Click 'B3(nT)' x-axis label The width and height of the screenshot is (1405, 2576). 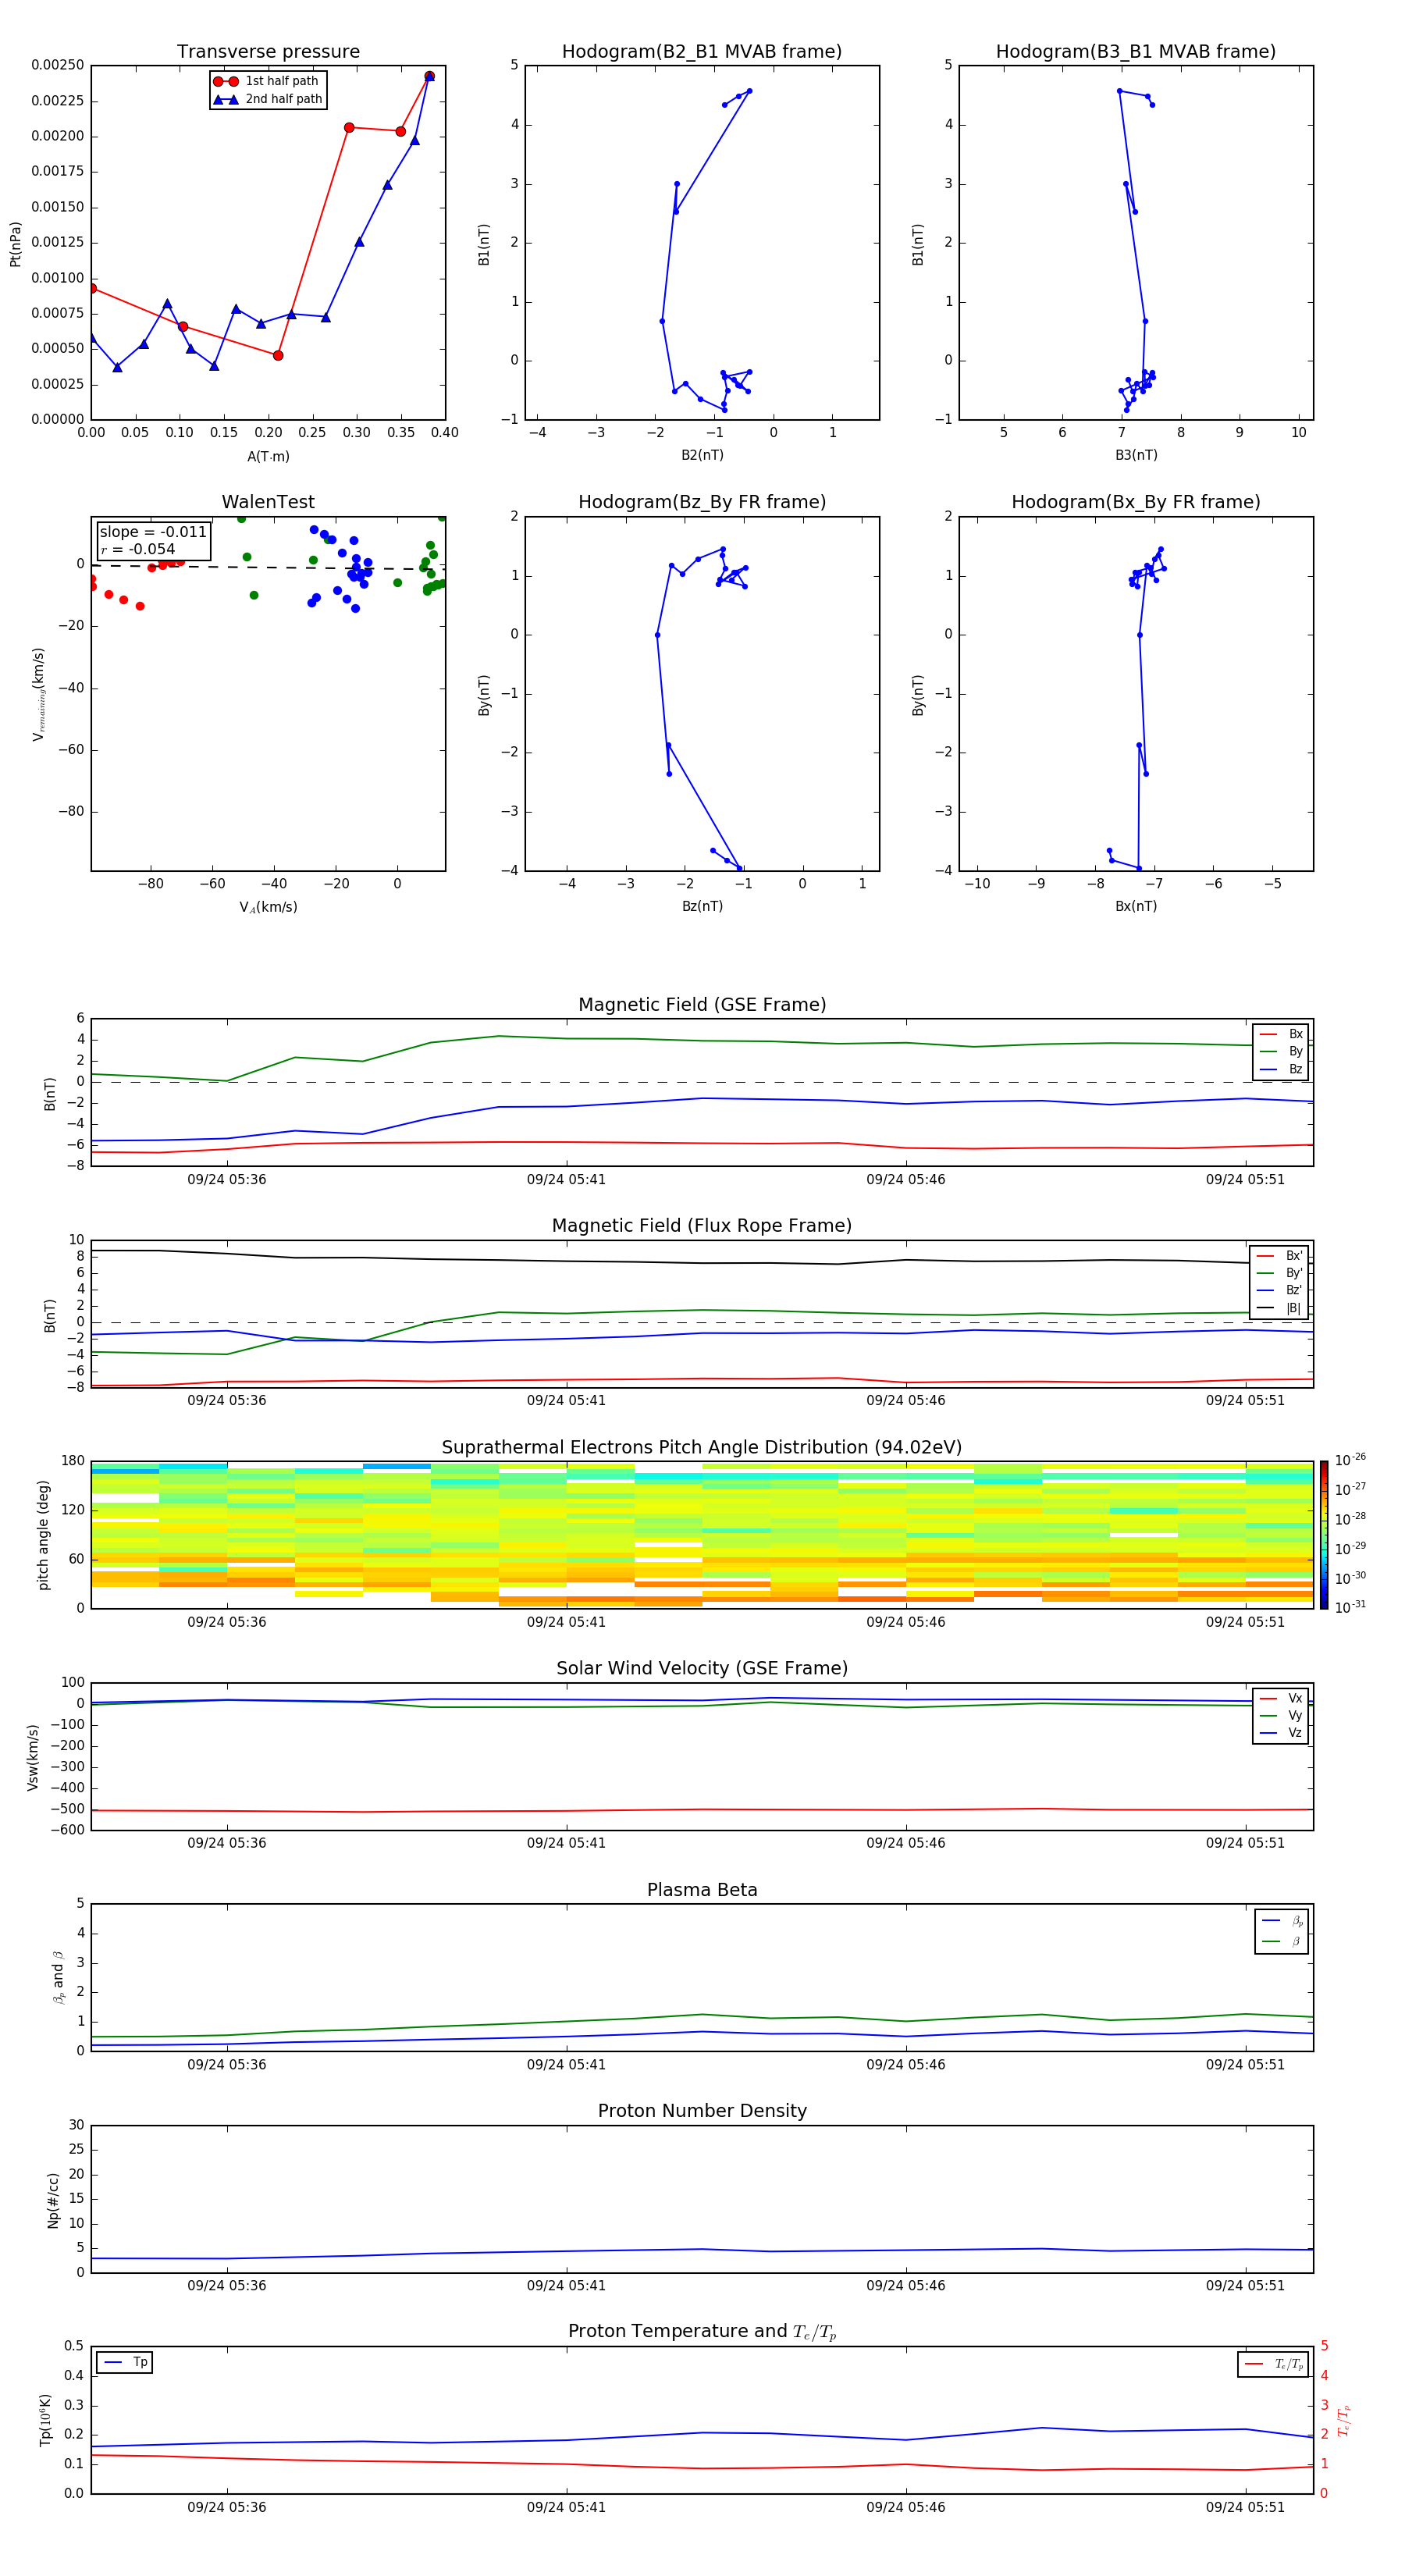pos(1136,455)
